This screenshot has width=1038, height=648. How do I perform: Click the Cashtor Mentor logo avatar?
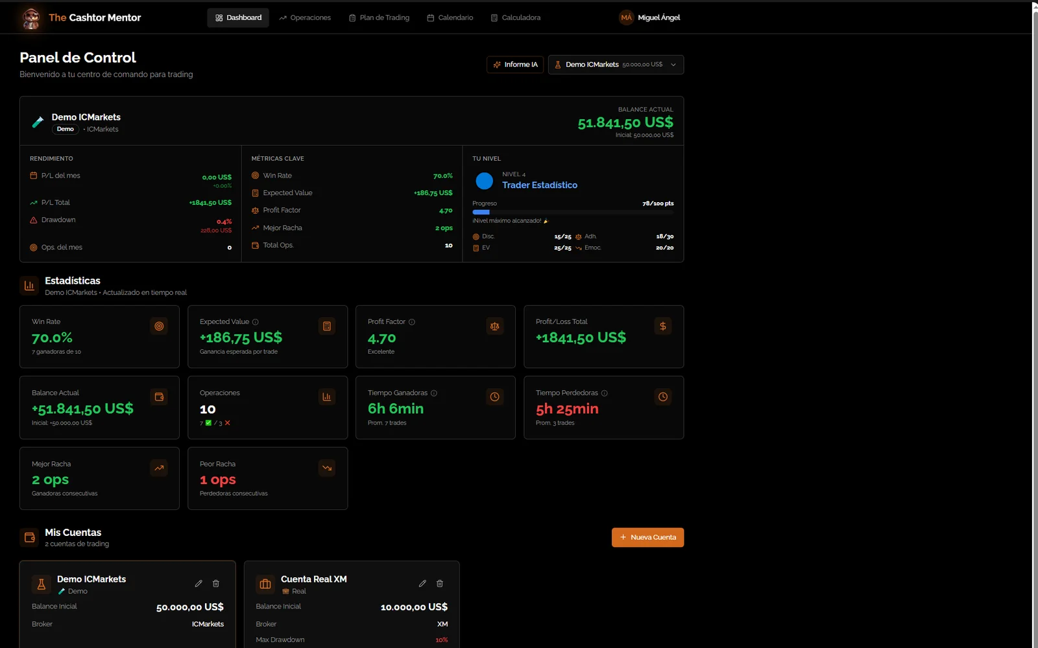click(x=30, y=18)
